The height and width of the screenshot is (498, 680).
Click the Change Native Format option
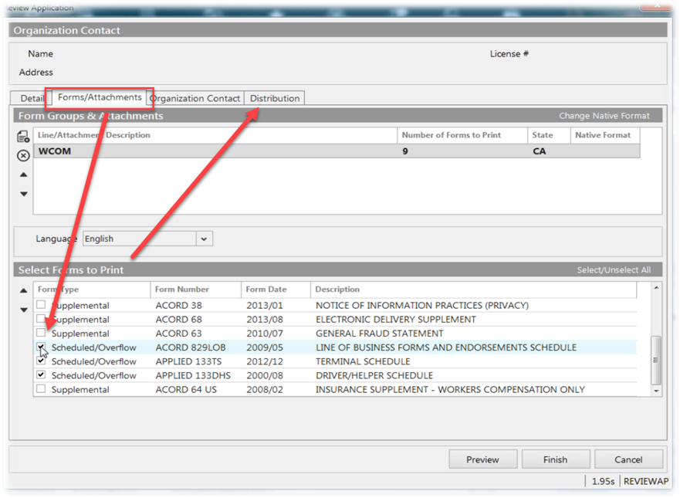pos(604,116)
